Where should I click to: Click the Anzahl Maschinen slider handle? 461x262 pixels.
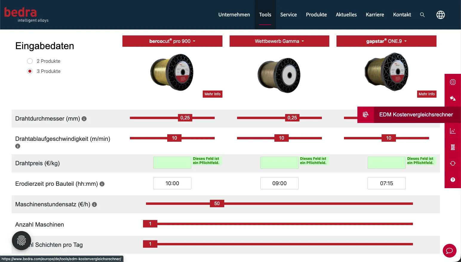(150, 224)
